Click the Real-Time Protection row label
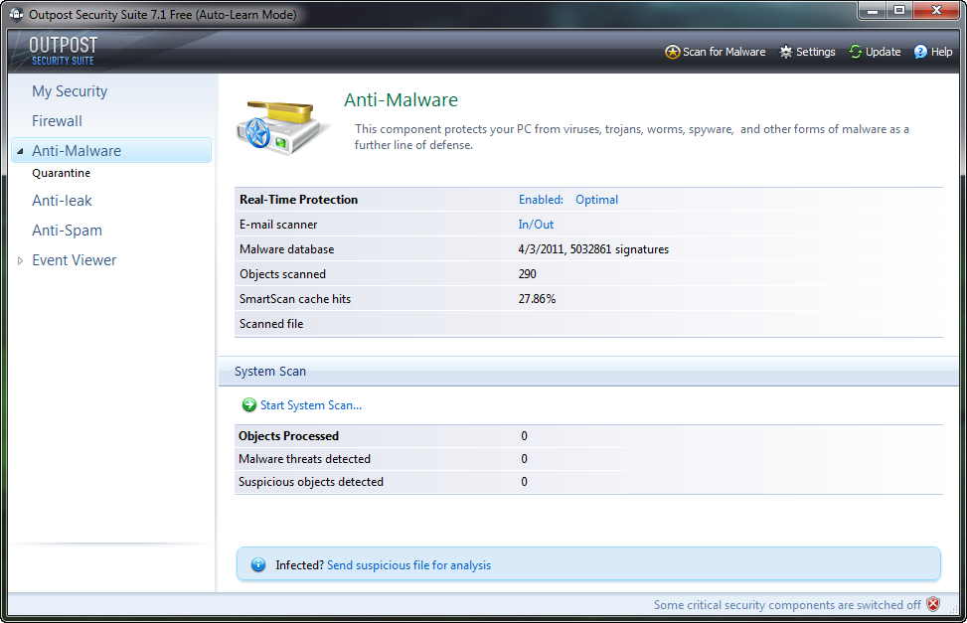The image size is (967, 623). tap(298, 200)
